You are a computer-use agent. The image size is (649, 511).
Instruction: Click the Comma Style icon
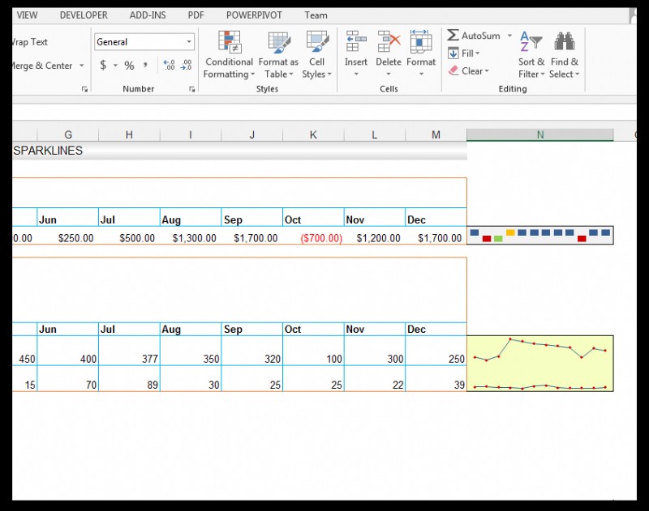coord(146,65)
